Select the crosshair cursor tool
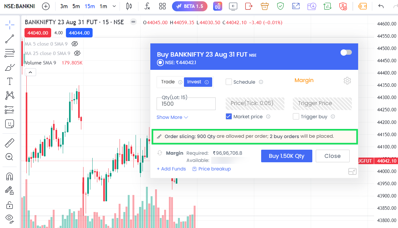 [10, 25]
